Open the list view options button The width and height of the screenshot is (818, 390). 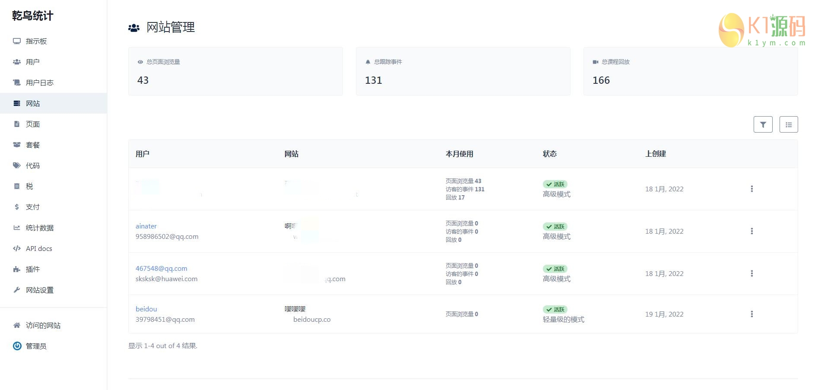coord(789,124)
